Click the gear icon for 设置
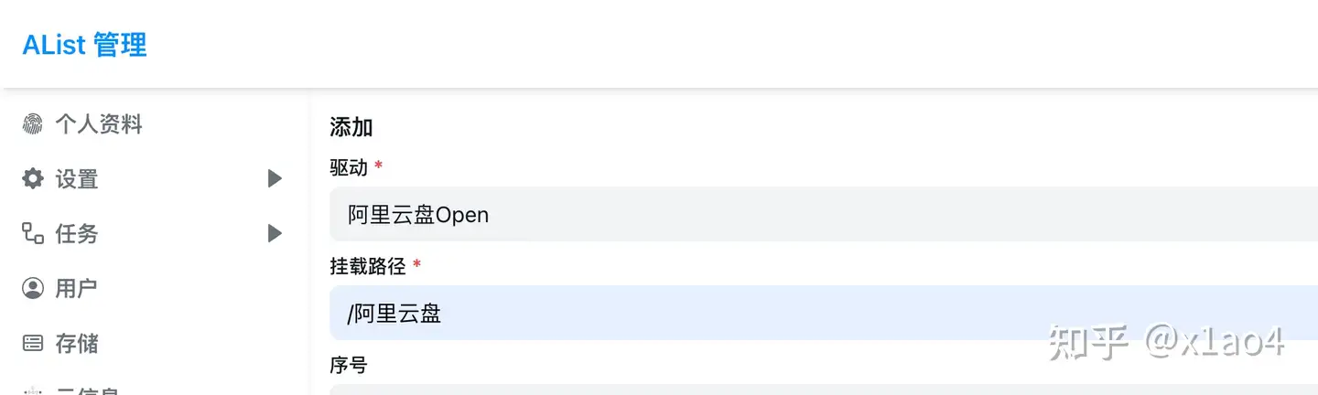The height and width of the screenshot is (395, 1318). [33, 179]
